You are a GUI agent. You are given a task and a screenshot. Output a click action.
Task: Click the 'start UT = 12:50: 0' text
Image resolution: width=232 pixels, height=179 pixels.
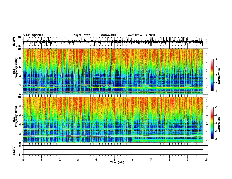pyautogui.click(x=141, y=35)
